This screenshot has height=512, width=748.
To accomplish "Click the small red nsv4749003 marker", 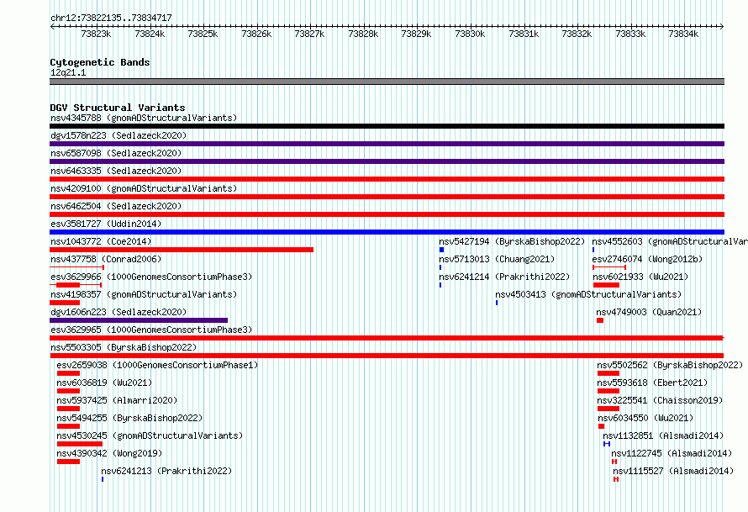I will click(600, 320).
